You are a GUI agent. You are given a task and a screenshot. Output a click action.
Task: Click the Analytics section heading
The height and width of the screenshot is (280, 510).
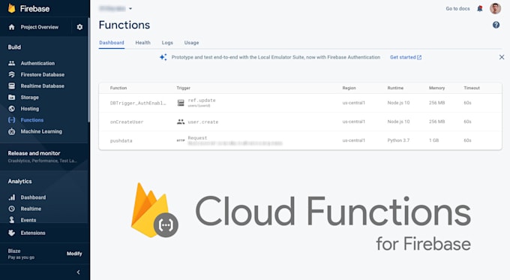point(19,182)
